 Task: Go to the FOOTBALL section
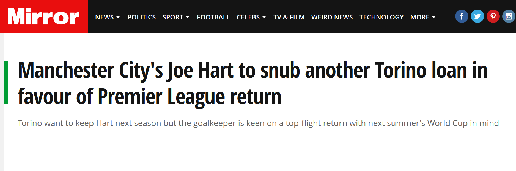pyautogui.click(x=213, y=17)
